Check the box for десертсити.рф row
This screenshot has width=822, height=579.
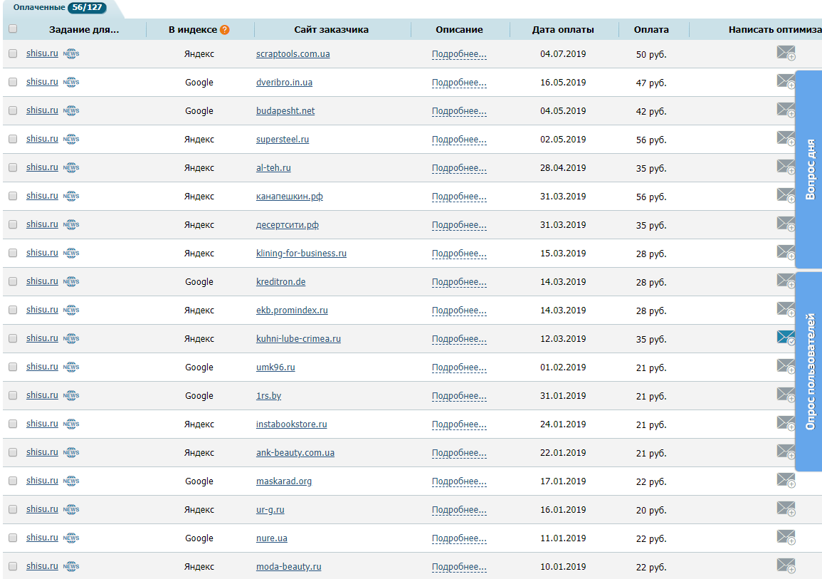[x=13, y=224]
